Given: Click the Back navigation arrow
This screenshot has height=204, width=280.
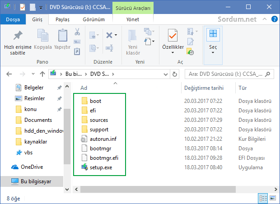Looking at the screenshot, I should [9, 74].
